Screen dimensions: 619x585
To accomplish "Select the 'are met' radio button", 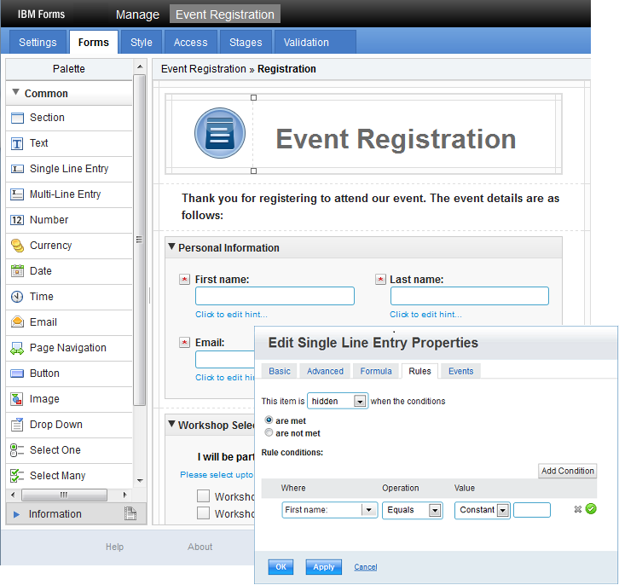I will click(x=269, y=420).
